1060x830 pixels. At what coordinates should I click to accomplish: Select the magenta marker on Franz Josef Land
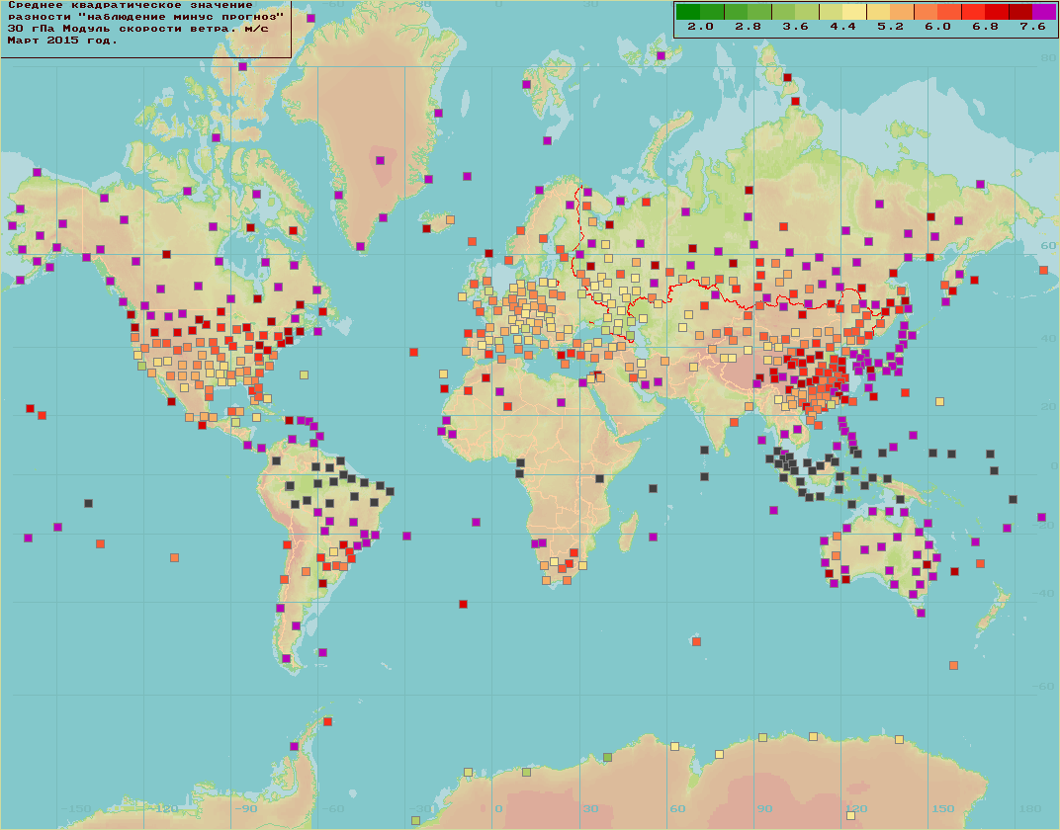661,55
